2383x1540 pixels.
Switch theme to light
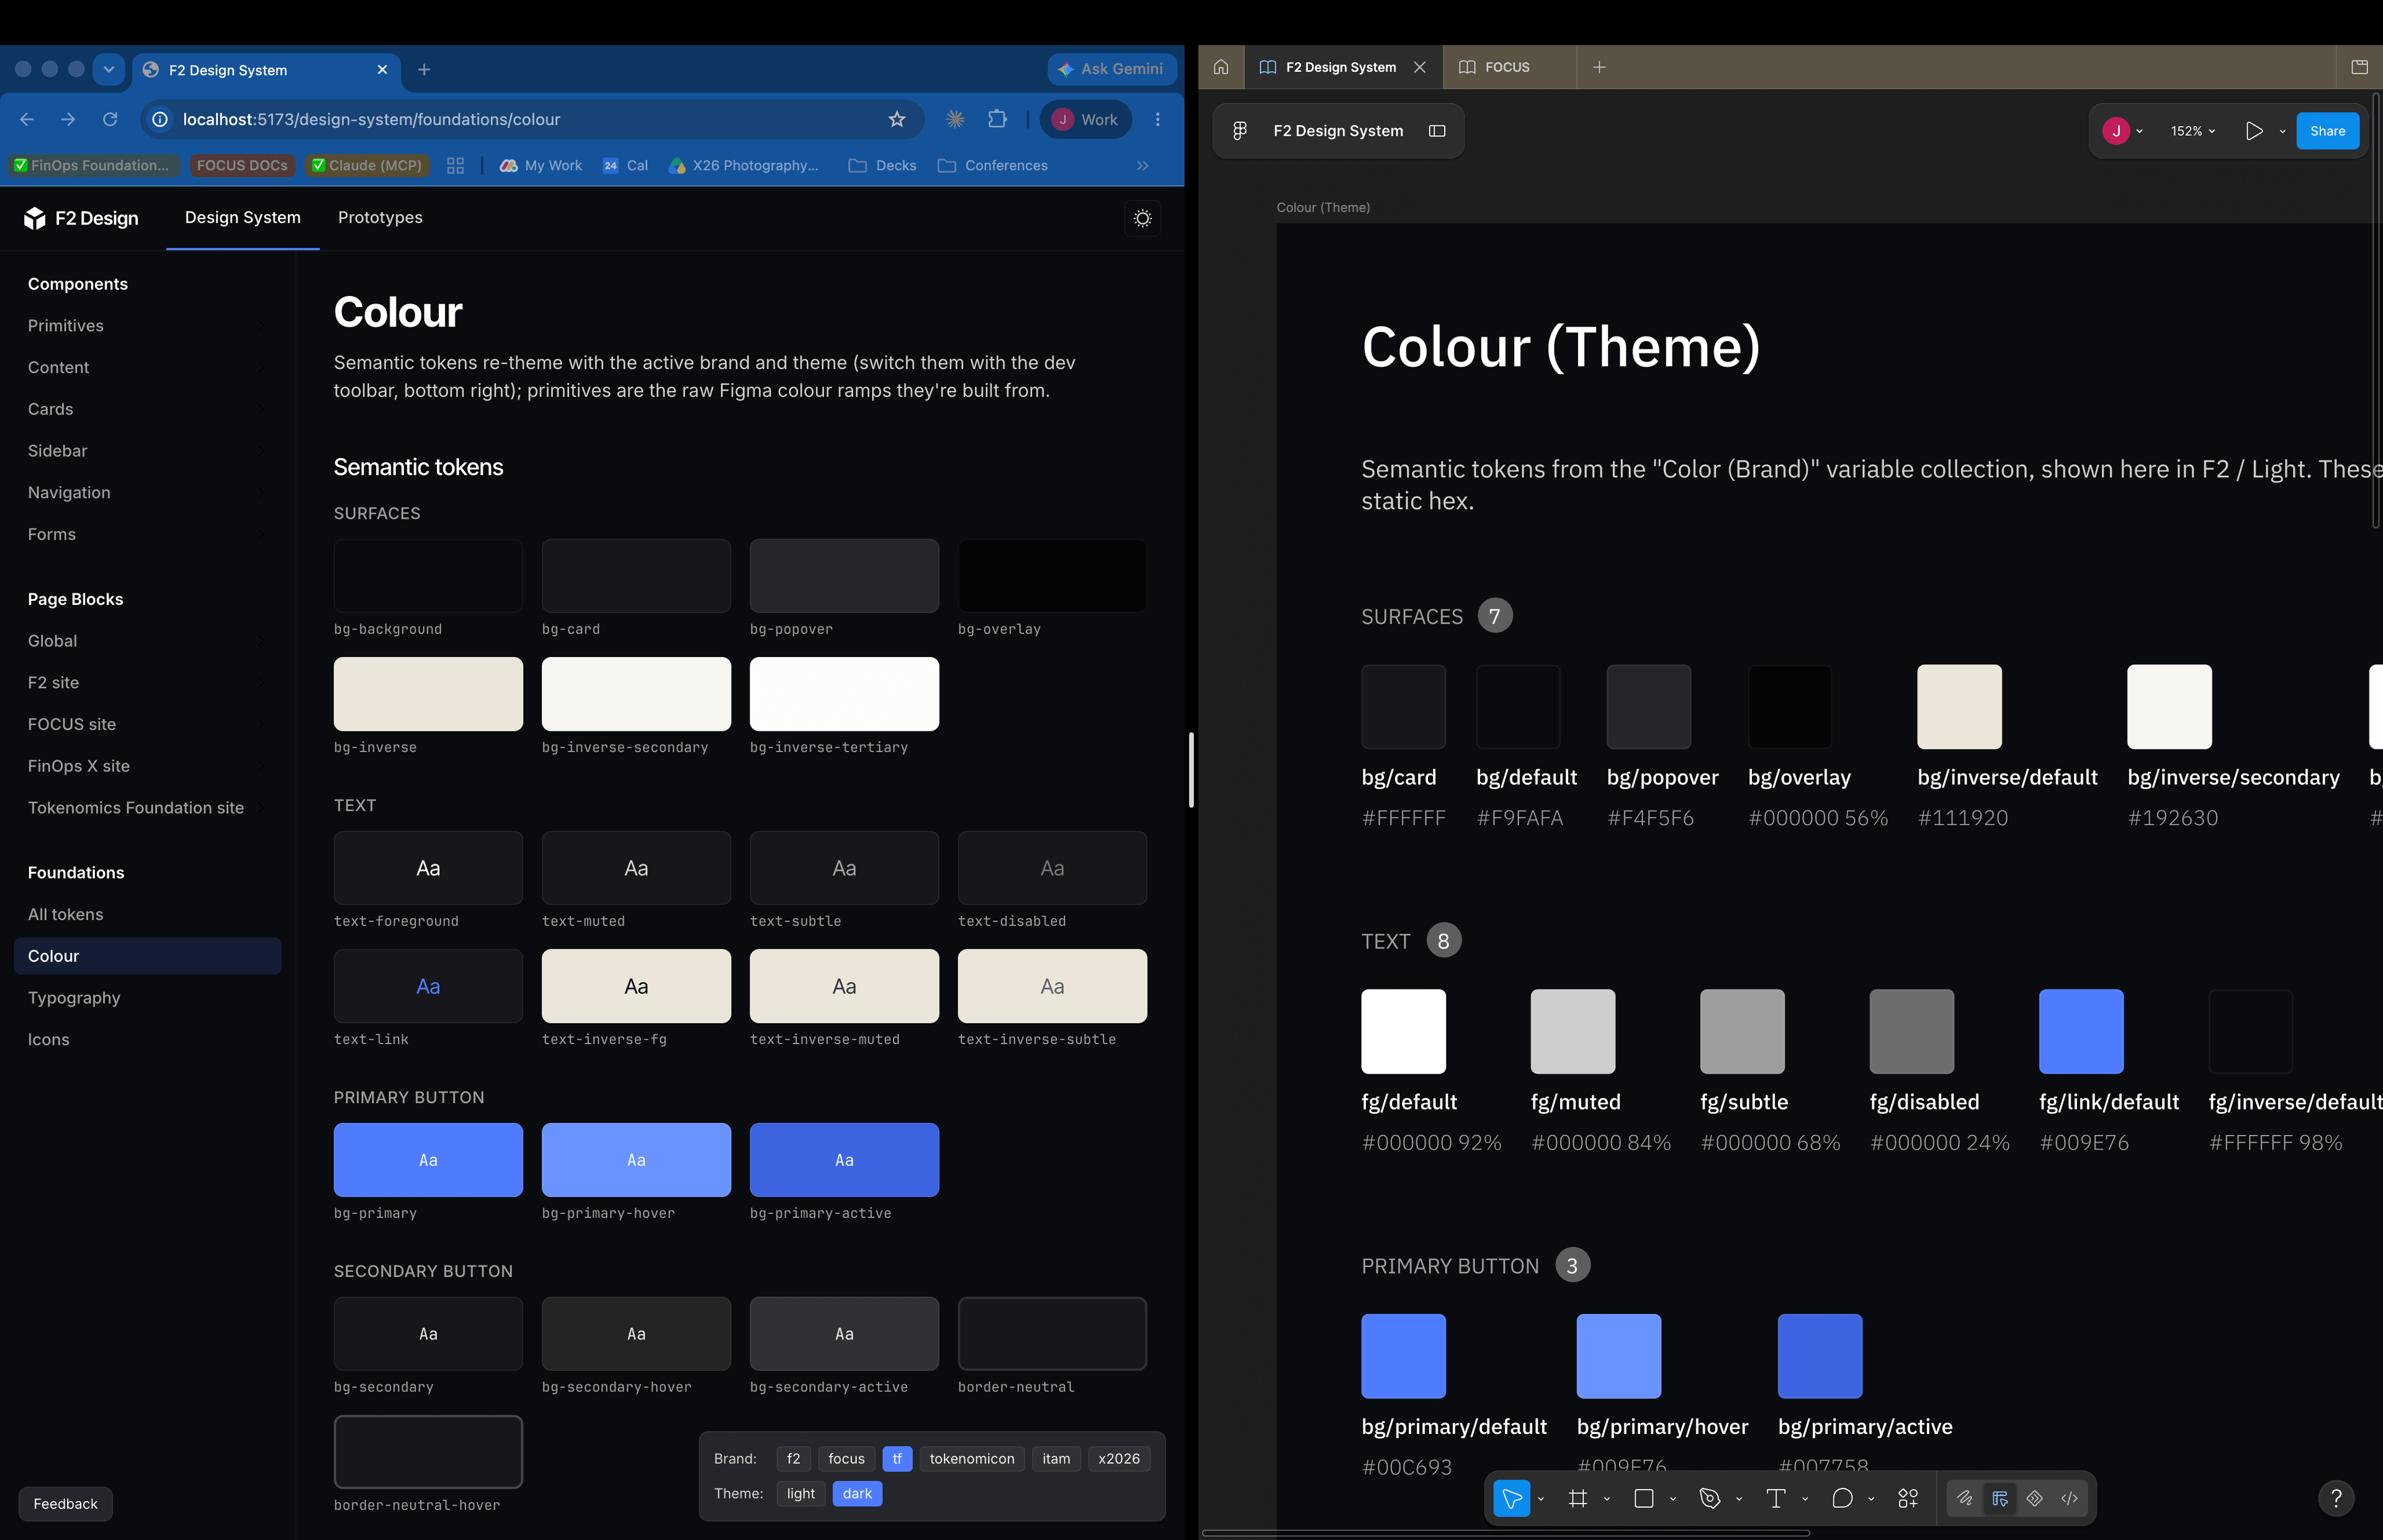pos(800,1494)
